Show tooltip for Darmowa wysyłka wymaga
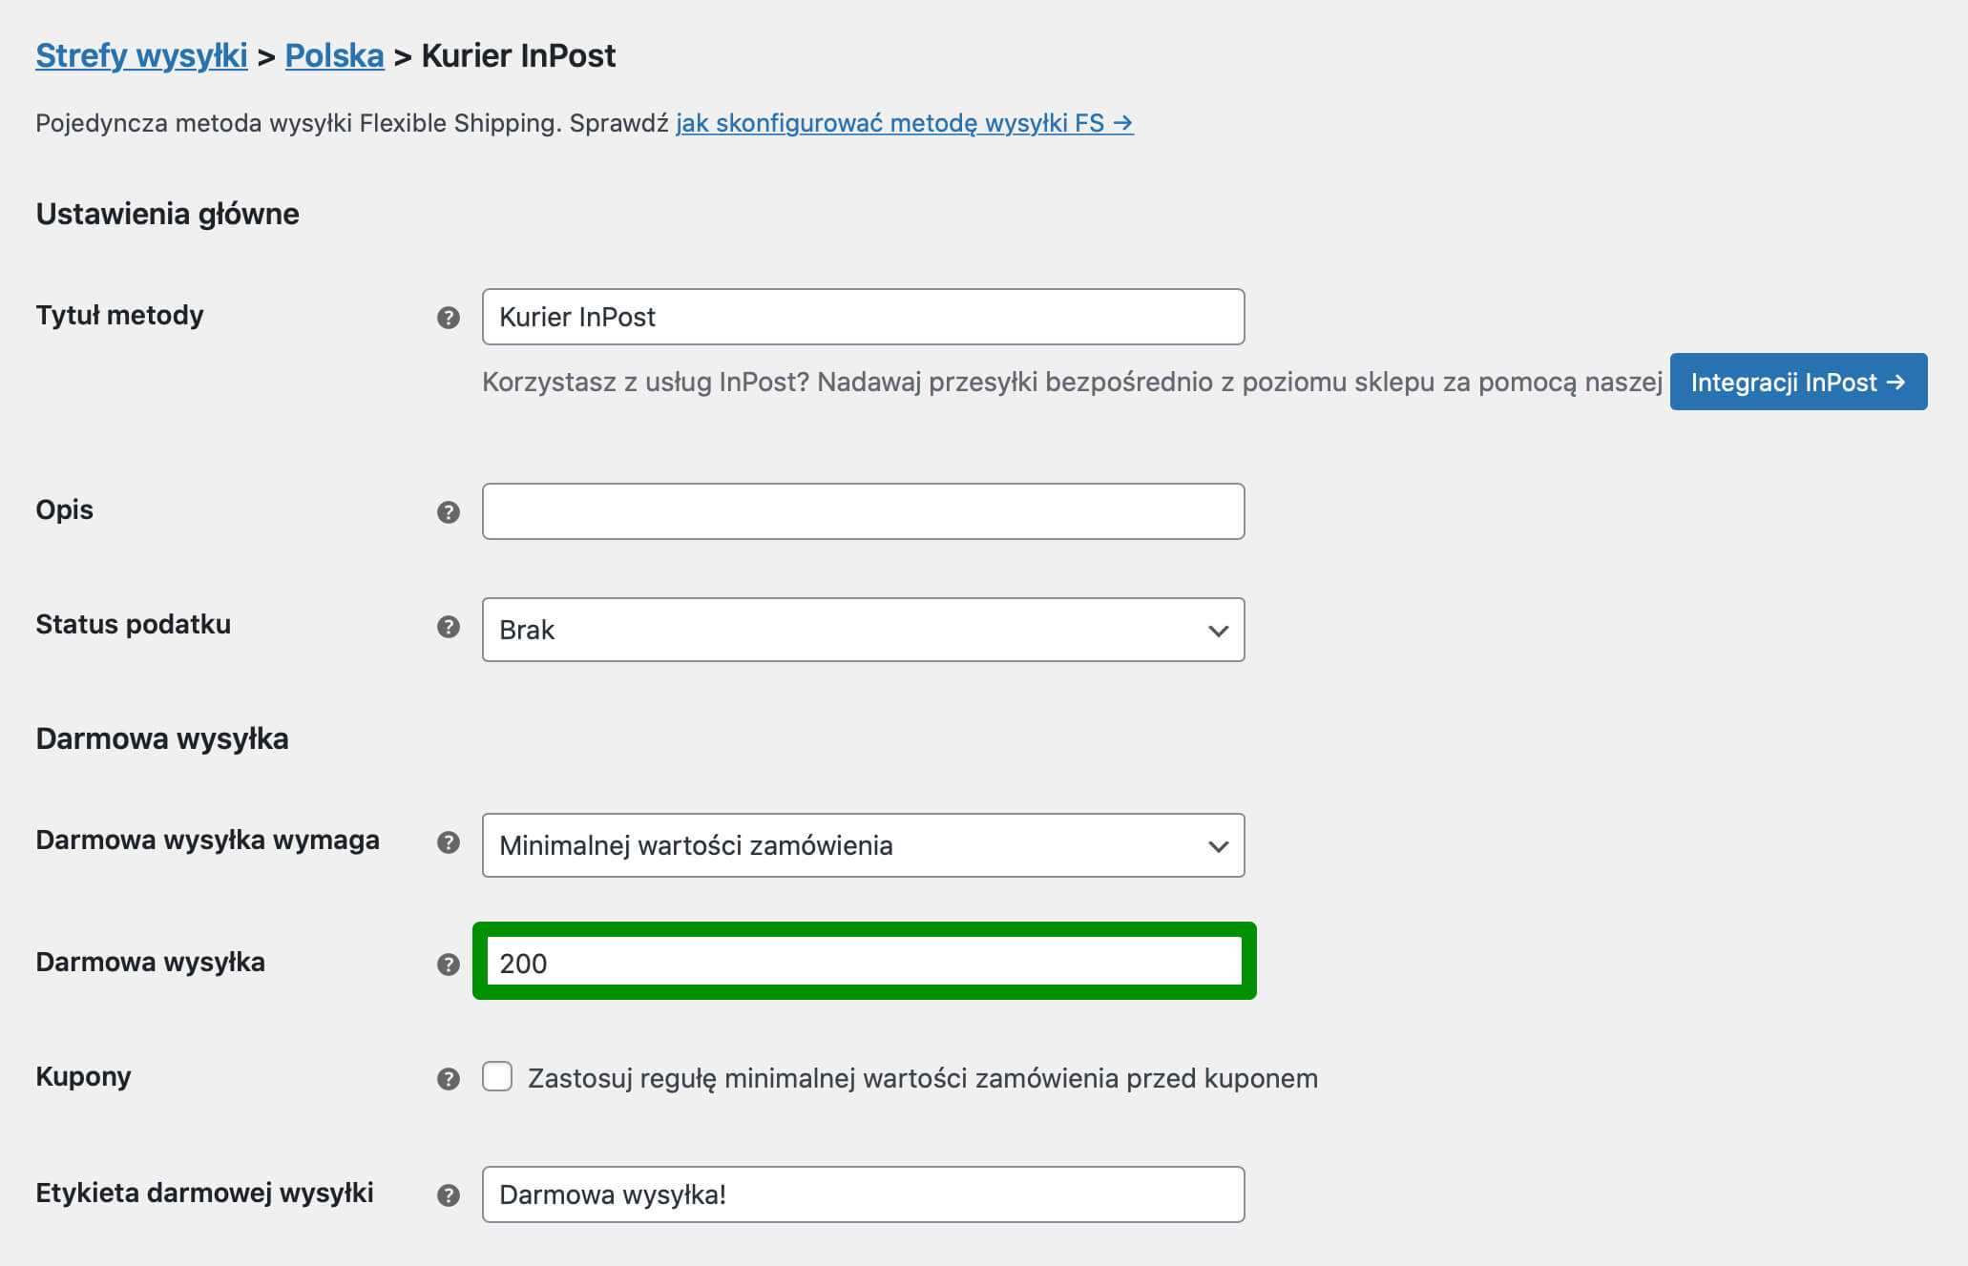Screen dimensions: 1968x1266 click(449, 842)
